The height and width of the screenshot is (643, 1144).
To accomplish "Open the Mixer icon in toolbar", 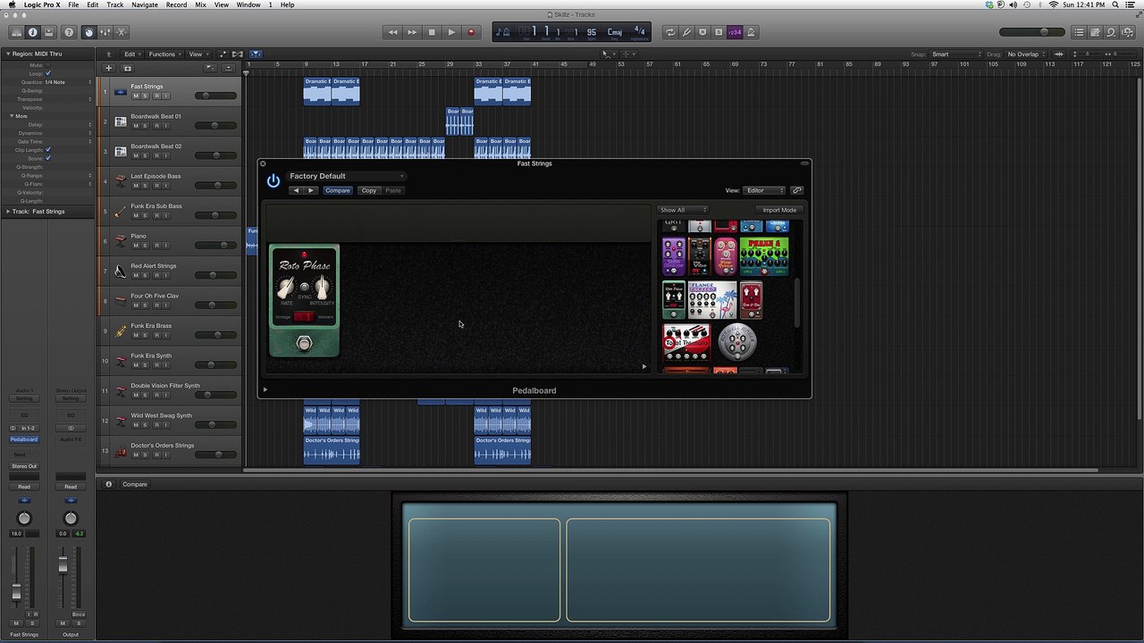I will tap(105, 32).
